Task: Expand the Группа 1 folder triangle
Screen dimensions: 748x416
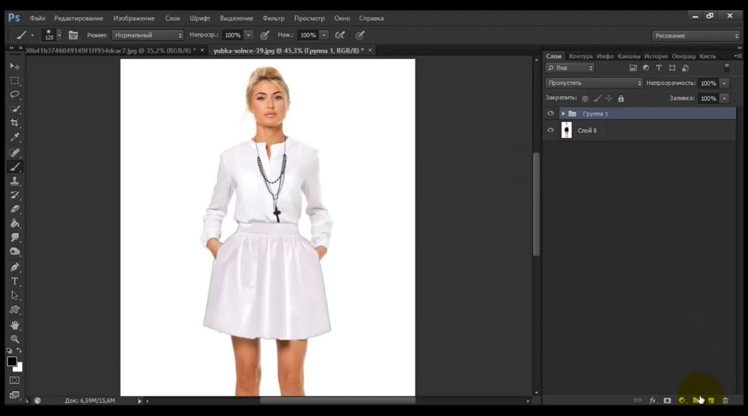Action: (563, 114)
